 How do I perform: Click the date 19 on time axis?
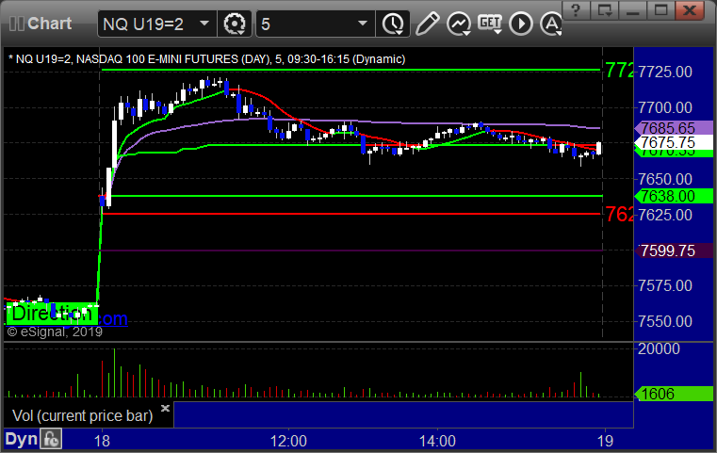click(x=605, y=441)
